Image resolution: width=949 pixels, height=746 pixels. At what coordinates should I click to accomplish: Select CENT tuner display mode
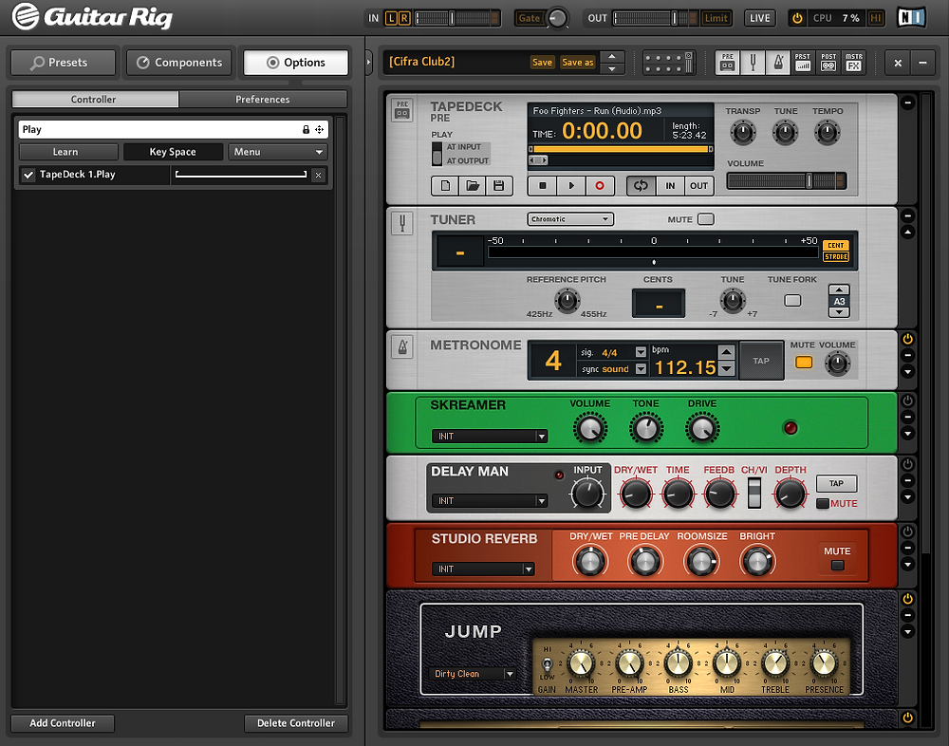click(836, 245)
